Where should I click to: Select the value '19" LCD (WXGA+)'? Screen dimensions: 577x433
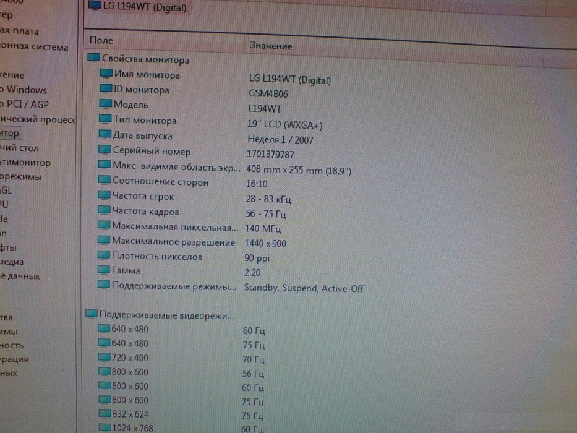click(285, 124)
